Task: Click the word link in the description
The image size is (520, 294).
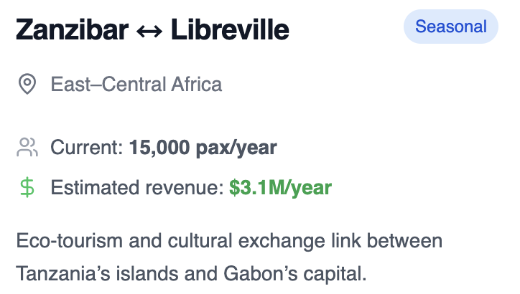Action: pos(346,241)
